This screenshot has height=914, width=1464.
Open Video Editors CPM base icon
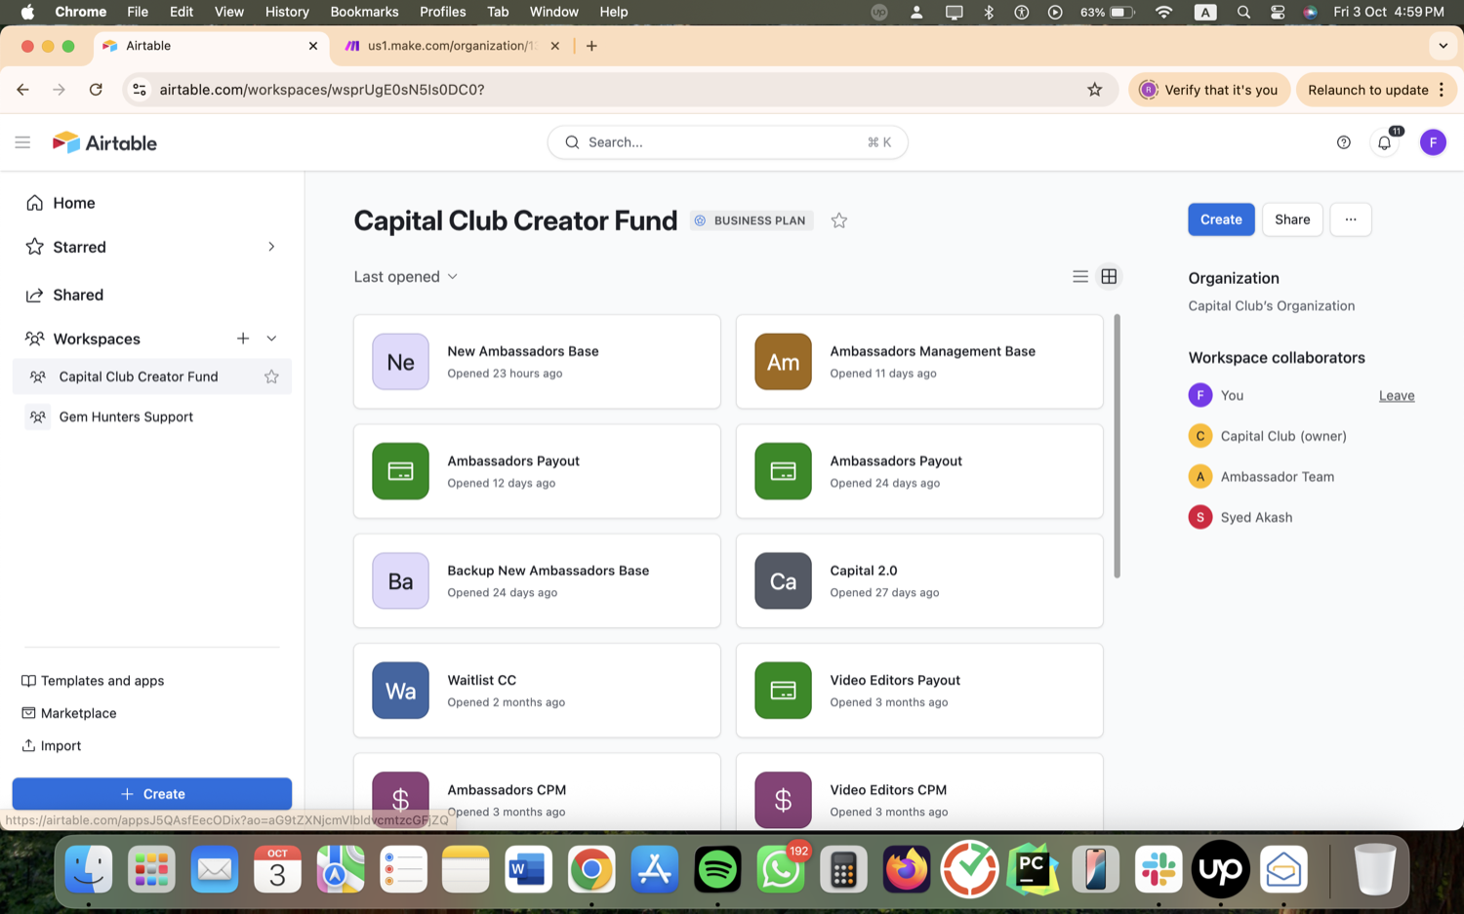783,800
